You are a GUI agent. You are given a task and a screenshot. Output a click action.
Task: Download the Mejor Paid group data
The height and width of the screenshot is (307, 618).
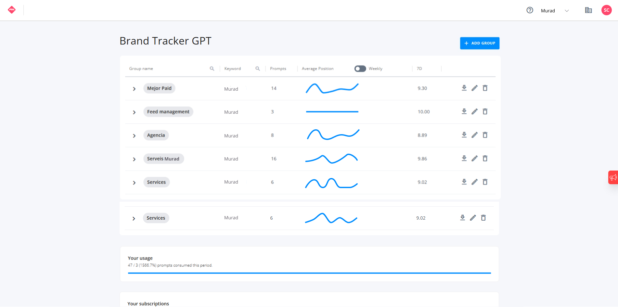point(464,88)
